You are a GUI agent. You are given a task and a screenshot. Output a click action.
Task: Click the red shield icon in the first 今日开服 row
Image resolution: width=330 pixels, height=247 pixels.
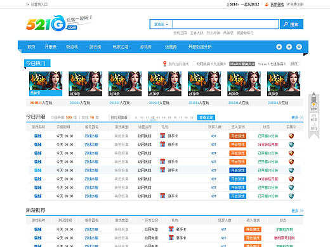tap(291, 136)
